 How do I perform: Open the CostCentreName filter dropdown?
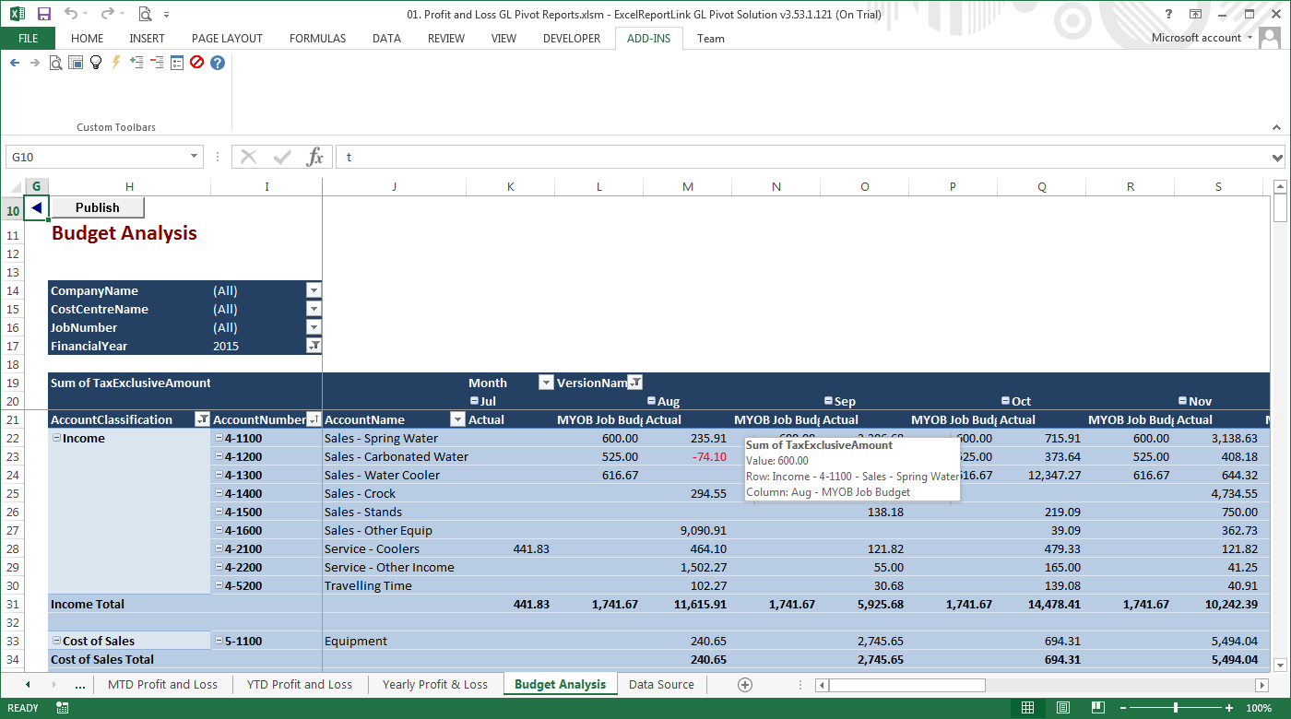[314, 309]
